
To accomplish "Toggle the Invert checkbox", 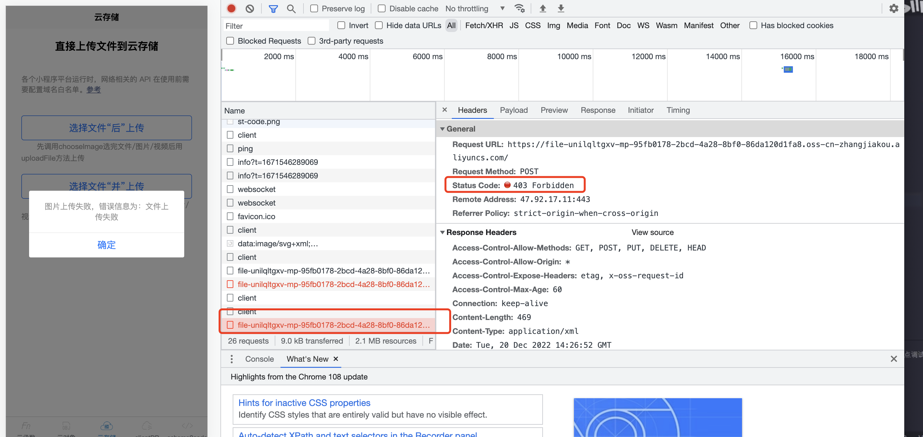I will (341, 26).
